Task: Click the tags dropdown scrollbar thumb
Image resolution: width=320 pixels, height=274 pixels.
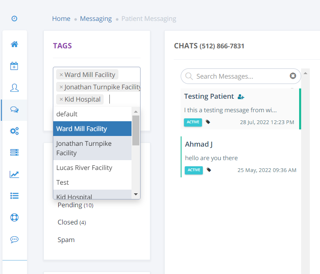Action: [136, 131]
